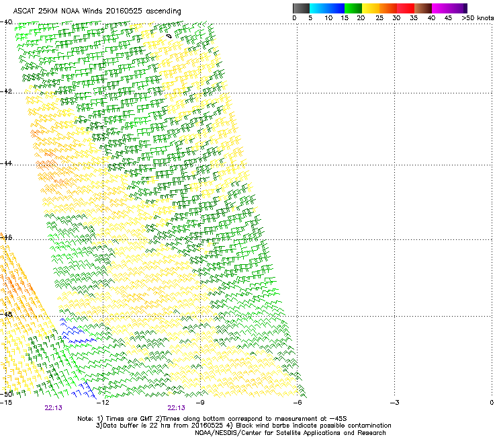Viewport: 497px width, 437px height.
Task: Click the '0' longitude axis label
Action: 492,403
